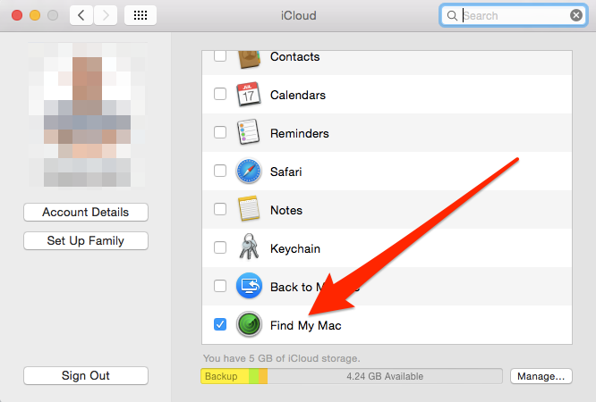596x402 pixels.
Task: Click the Keychain keys icon
Action: click(249, 247)
